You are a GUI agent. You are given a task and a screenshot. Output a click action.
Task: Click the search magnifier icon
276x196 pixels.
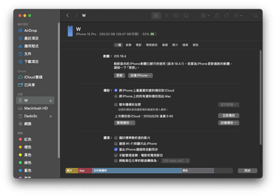[256, 15]
